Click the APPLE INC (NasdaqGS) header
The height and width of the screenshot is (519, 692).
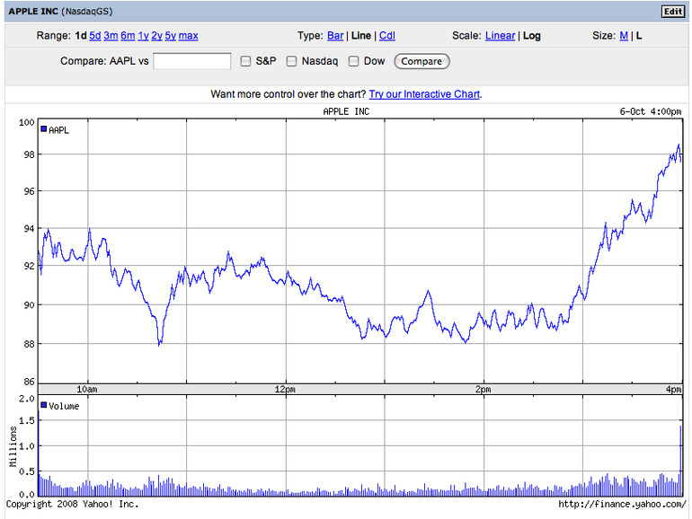(60, 12)
